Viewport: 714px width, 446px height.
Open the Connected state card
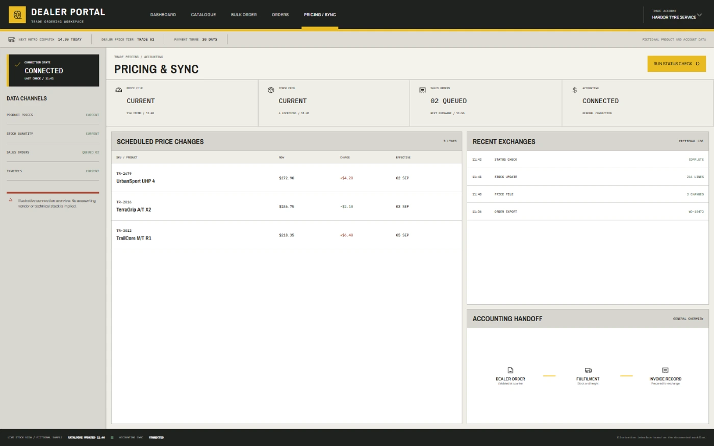pyautogui.click(x=53, y=70)
